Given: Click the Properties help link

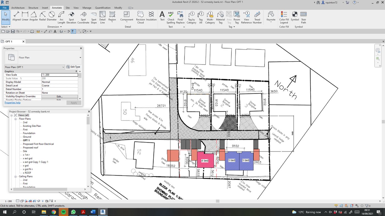Looking at the screenshot, I should click(12, 103).
